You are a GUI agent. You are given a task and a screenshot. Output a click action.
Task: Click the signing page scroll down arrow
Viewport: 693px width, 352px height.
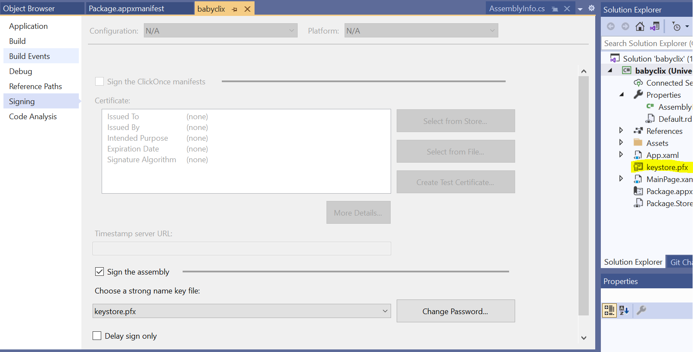point(584,338)
